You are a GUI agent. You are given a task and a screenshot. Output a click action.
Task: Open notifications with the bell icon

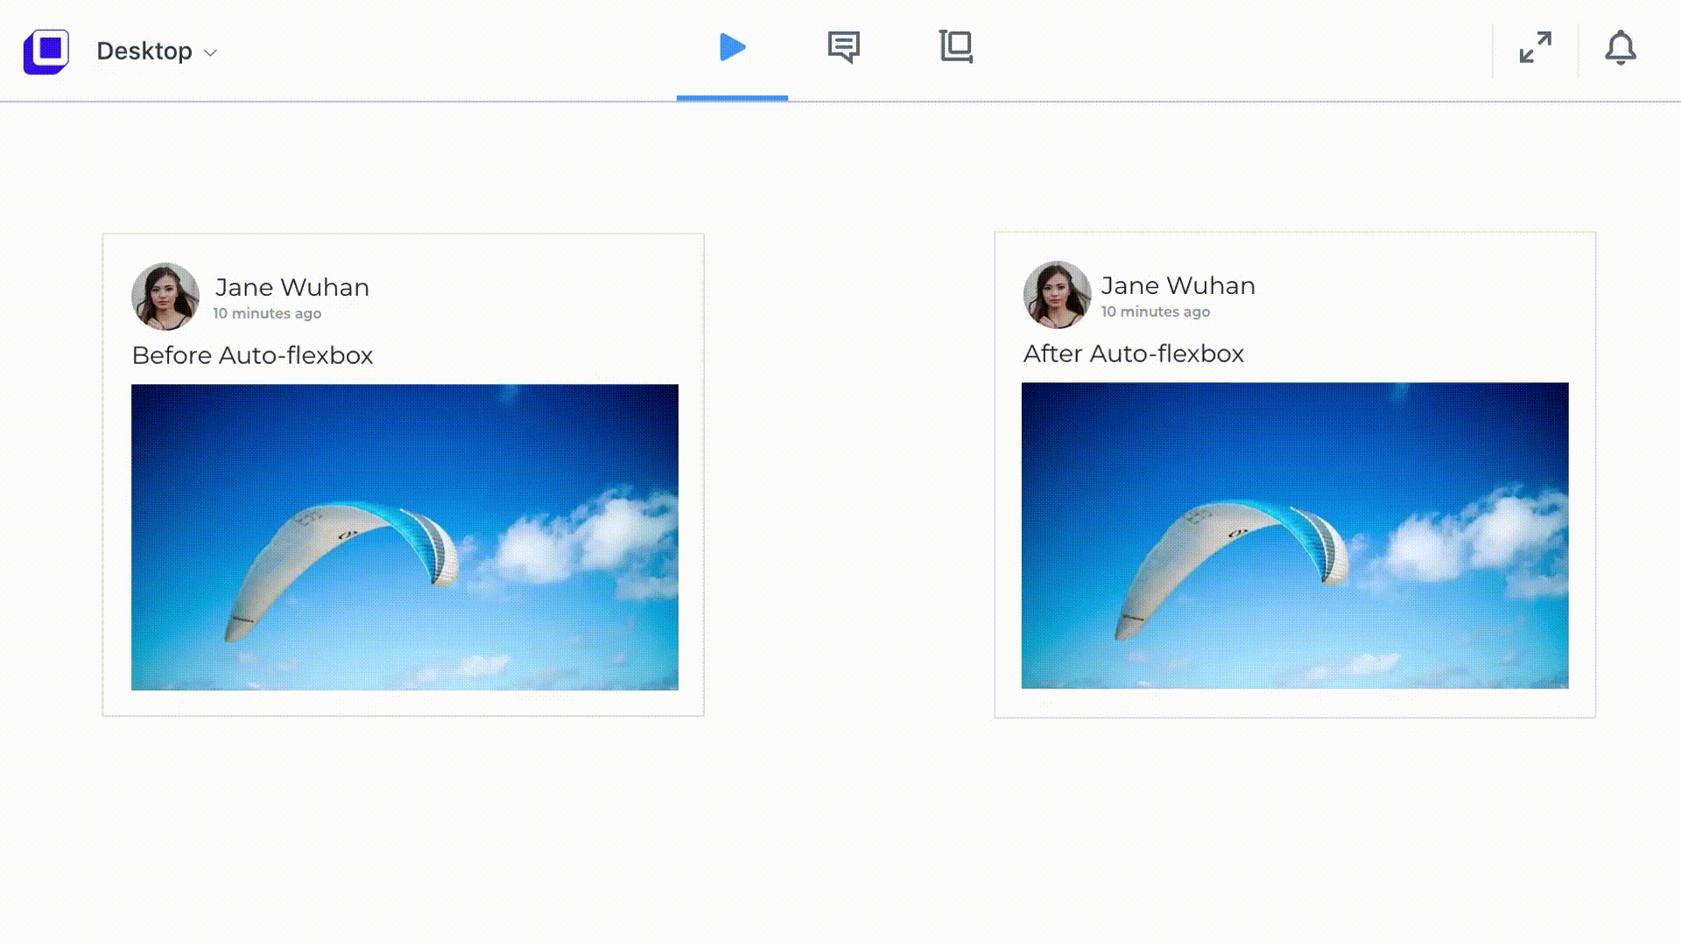tap(1620, 48)
